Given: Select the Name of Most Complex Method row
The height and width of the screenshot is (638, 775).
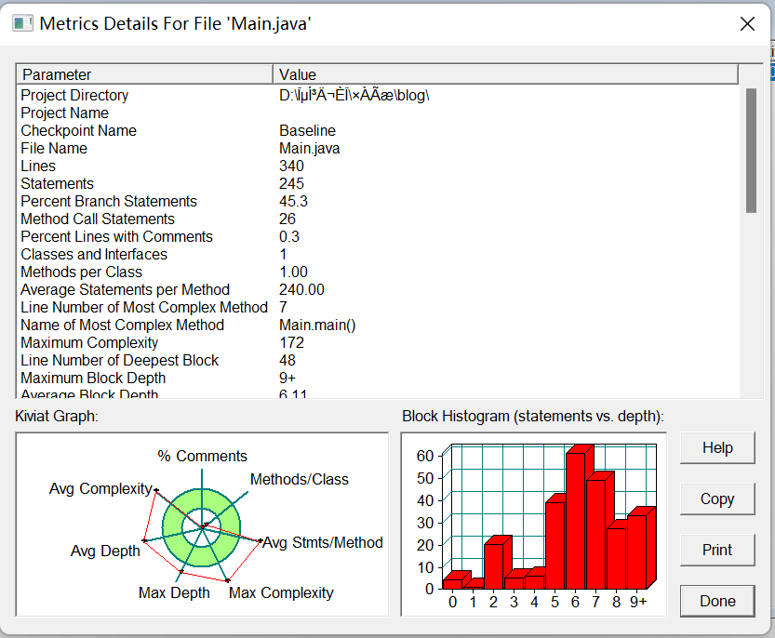Looking at the screenshot, I should (379, 326).
